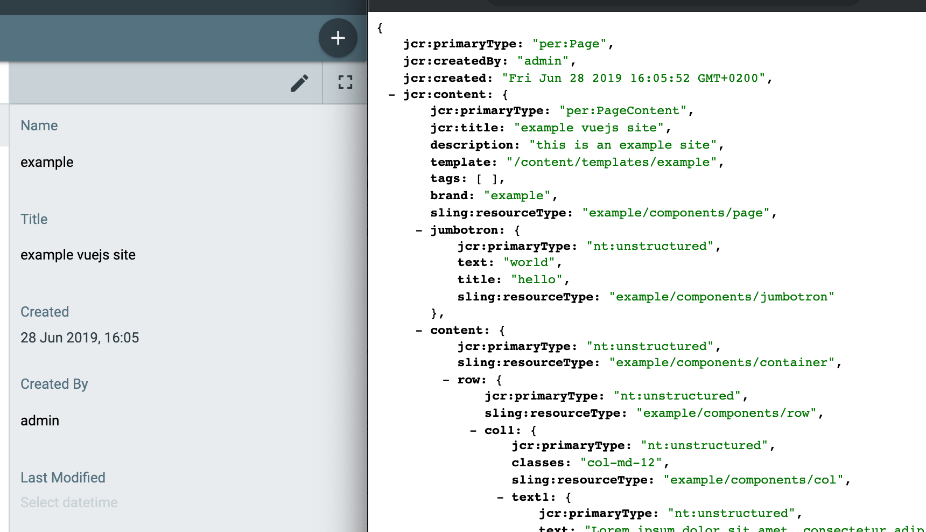Select the Created By value admin
The image size is (926, 532).
click(x=40, y=420)
